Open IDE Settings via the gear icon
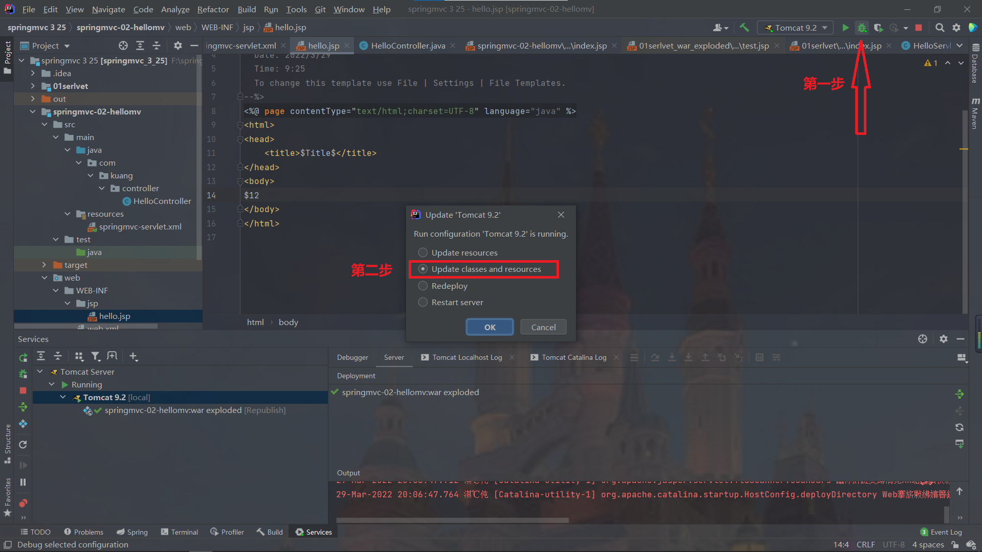Viewport: 982px width, 552px height. tap(956, 28)
